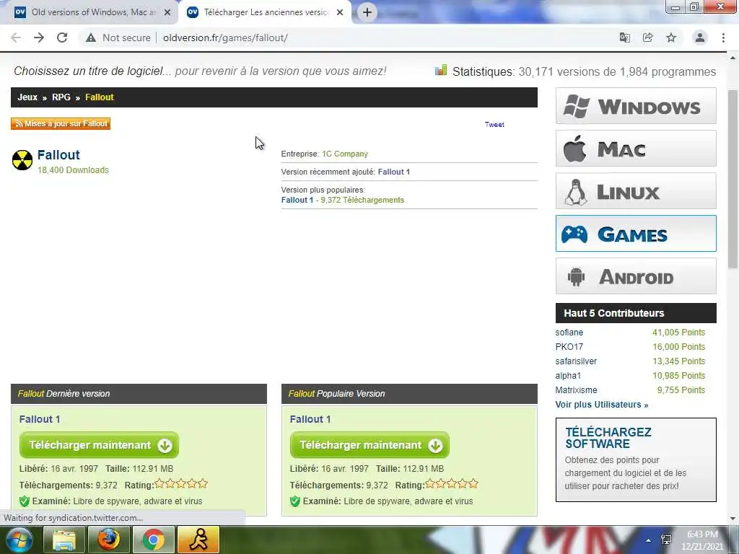
Task: Select the Windows category button
Action: 636,106
